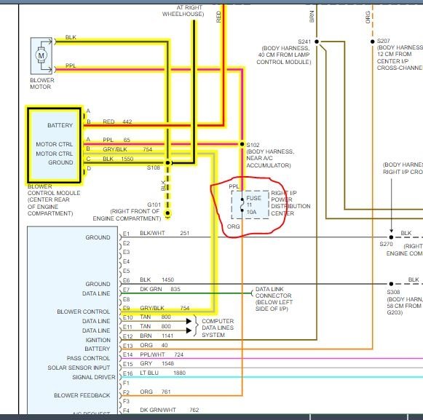This screenshot has width=423, height=420.
Task: Select COMPUTER DATA LINES SYSTEM text
Action: (x=218, y=328)
